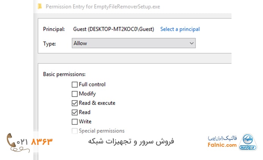Click the folder icon in the title bar
The height and width of the screenshot is (160, 263).
(40, 6)
